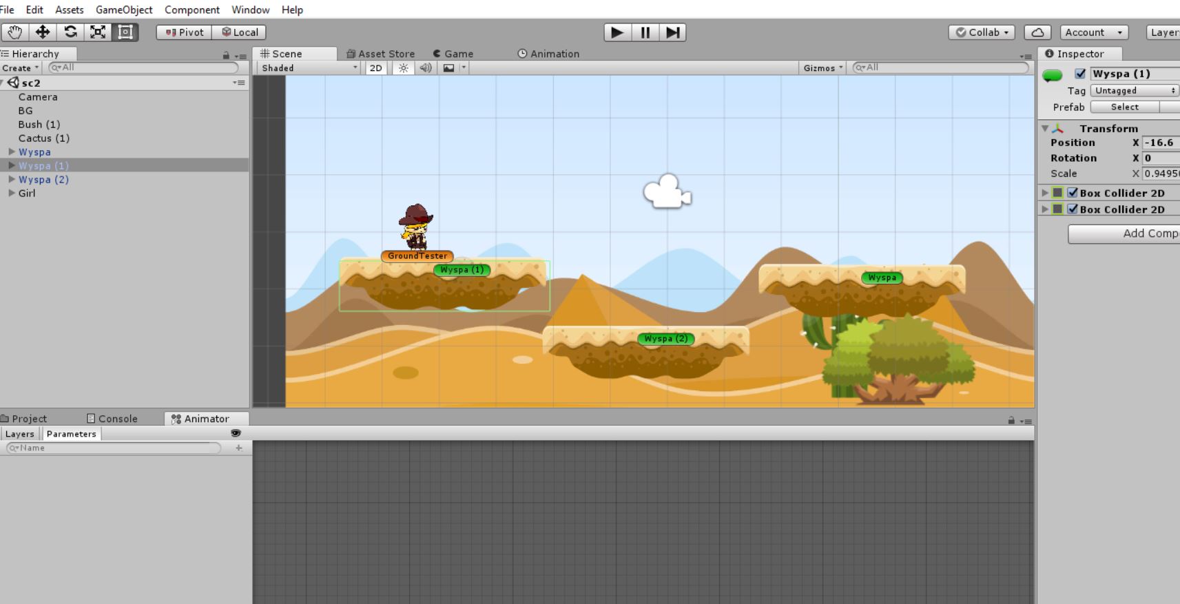Expand Wyspa in the Hierarchy
Screen dimensions: 1180x604
(12, 152)
